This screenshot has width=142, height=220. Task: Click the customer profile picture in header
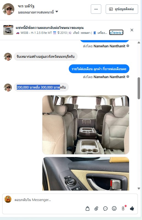click(8, 9)
